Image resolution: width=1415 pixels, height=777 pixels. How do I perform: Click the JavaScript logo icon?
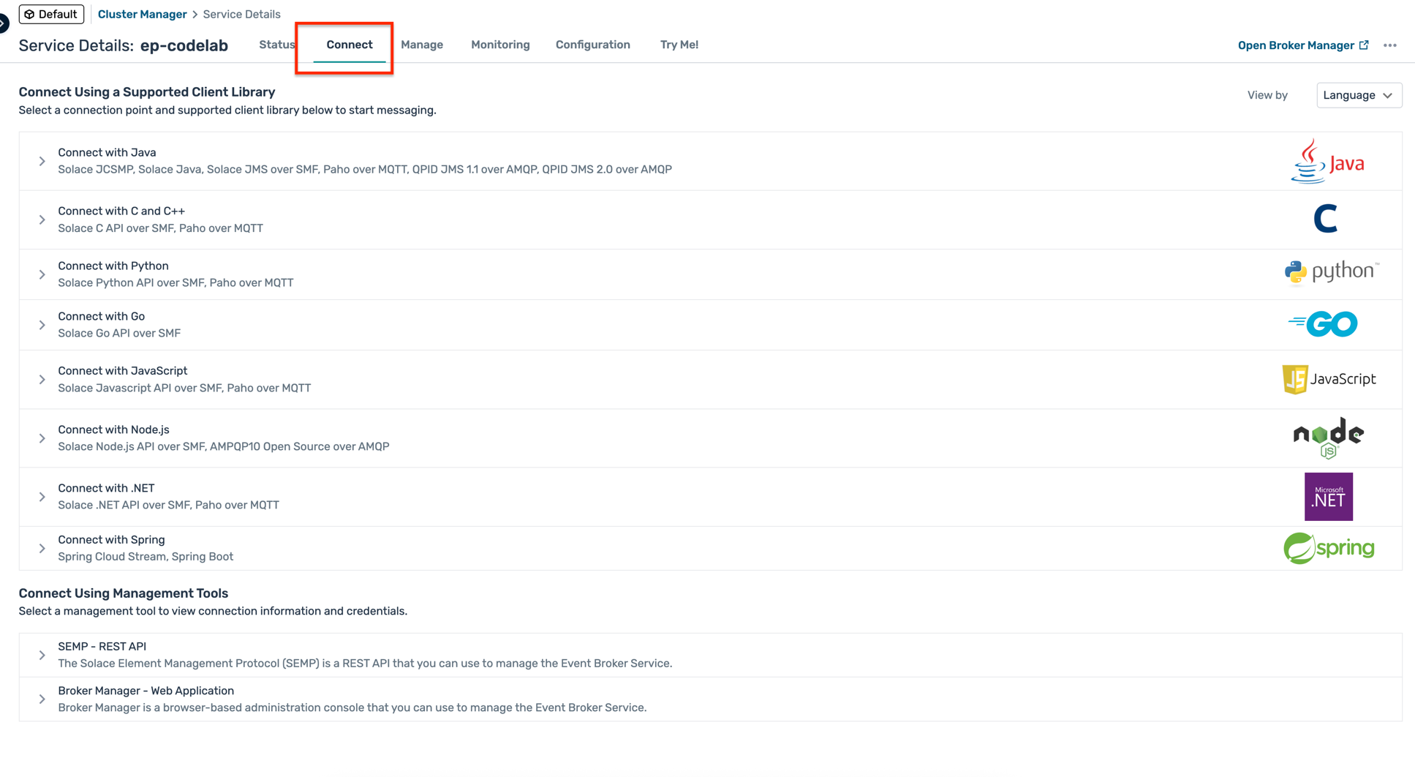[x=1329, y=379]
